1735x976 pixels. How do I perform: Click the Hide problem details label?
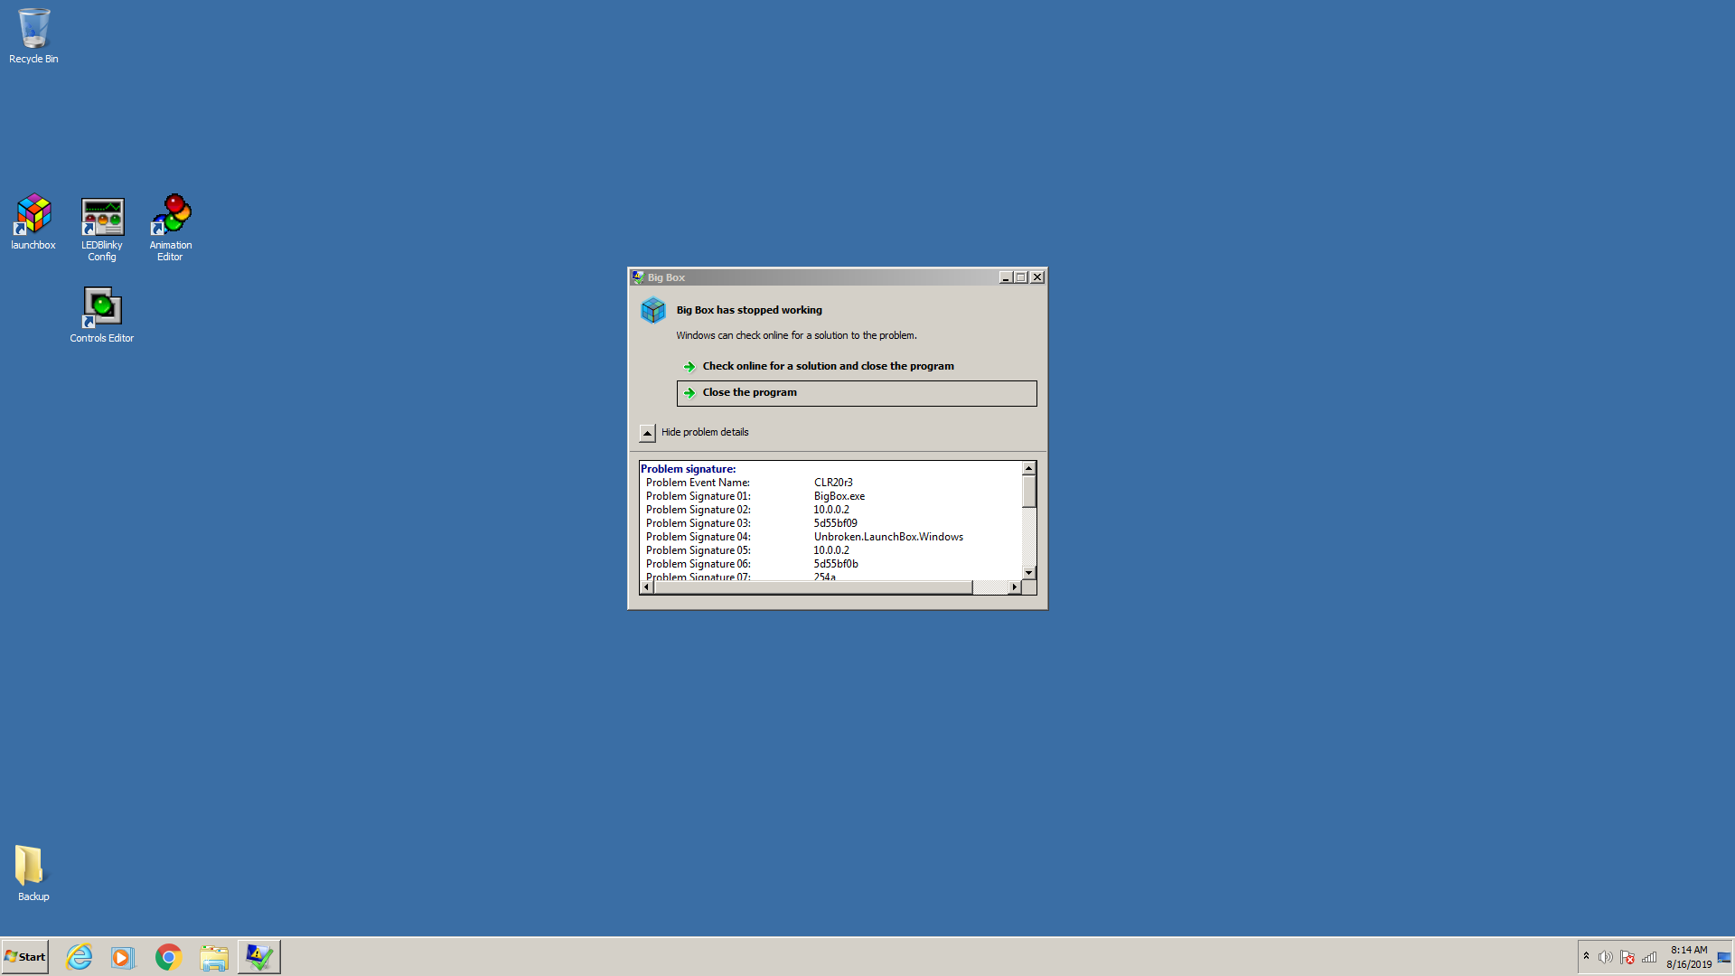(705, 432)
